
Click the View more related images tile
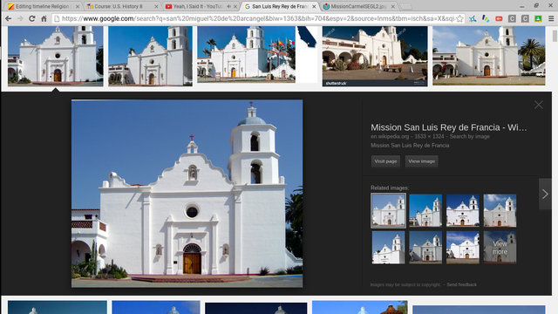(x=500, y=248)
